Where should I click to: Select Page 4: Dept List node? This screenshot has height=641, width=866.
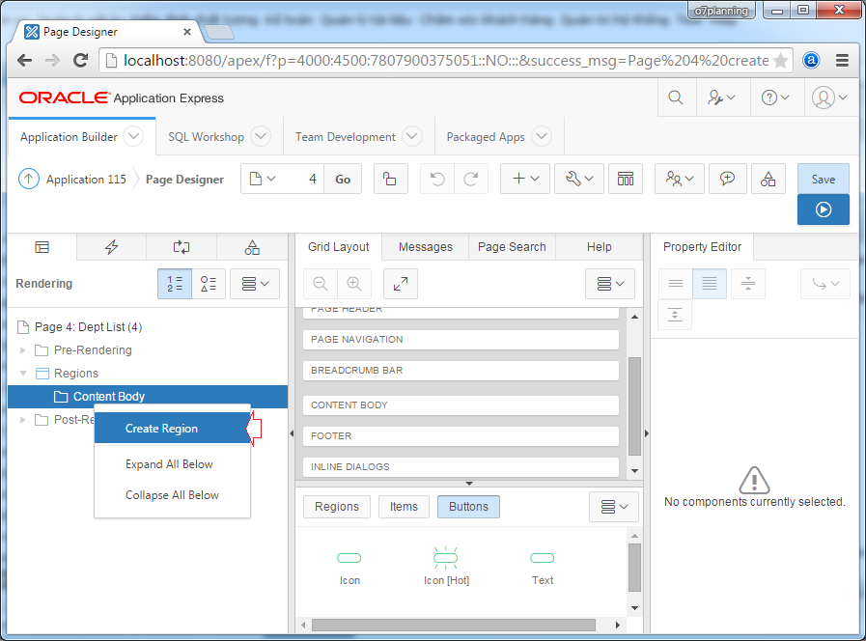(x=89, y=327)
